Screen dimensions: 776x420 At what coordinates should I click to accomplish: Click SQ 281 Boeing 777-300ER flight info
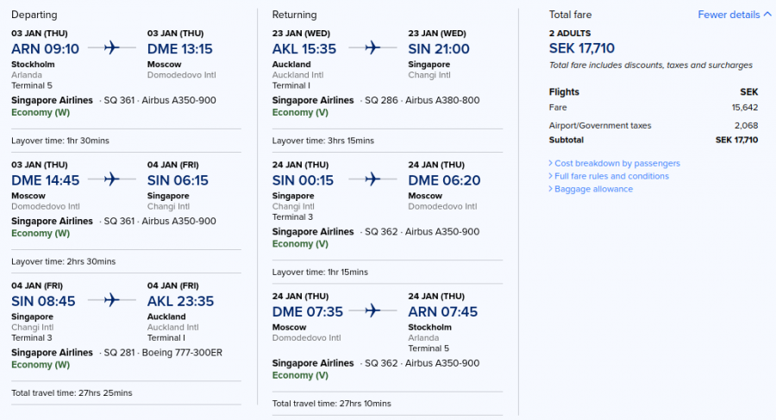tap(163, 353)
